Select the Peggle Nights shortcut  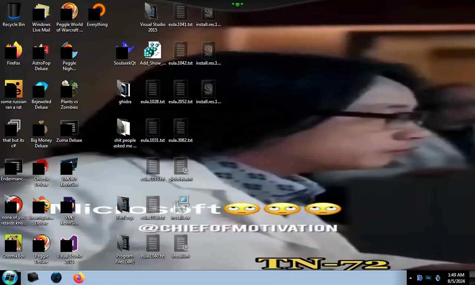click(x=69, y=56)
